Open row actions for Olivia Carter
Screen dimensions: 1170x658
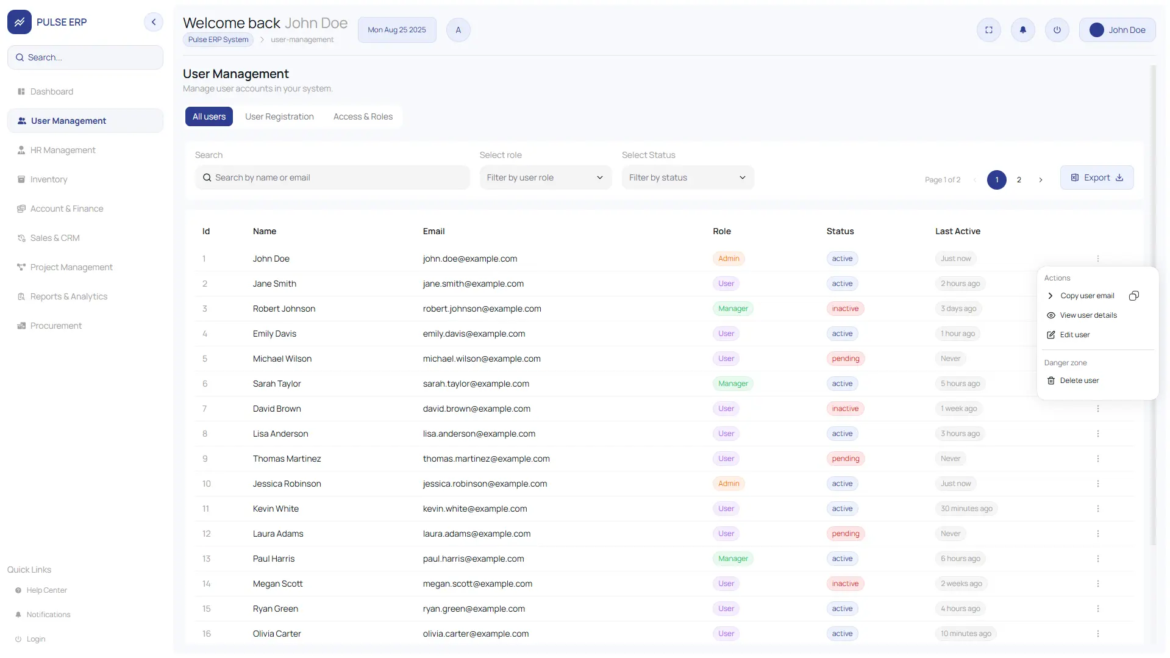click(1098, 634)
